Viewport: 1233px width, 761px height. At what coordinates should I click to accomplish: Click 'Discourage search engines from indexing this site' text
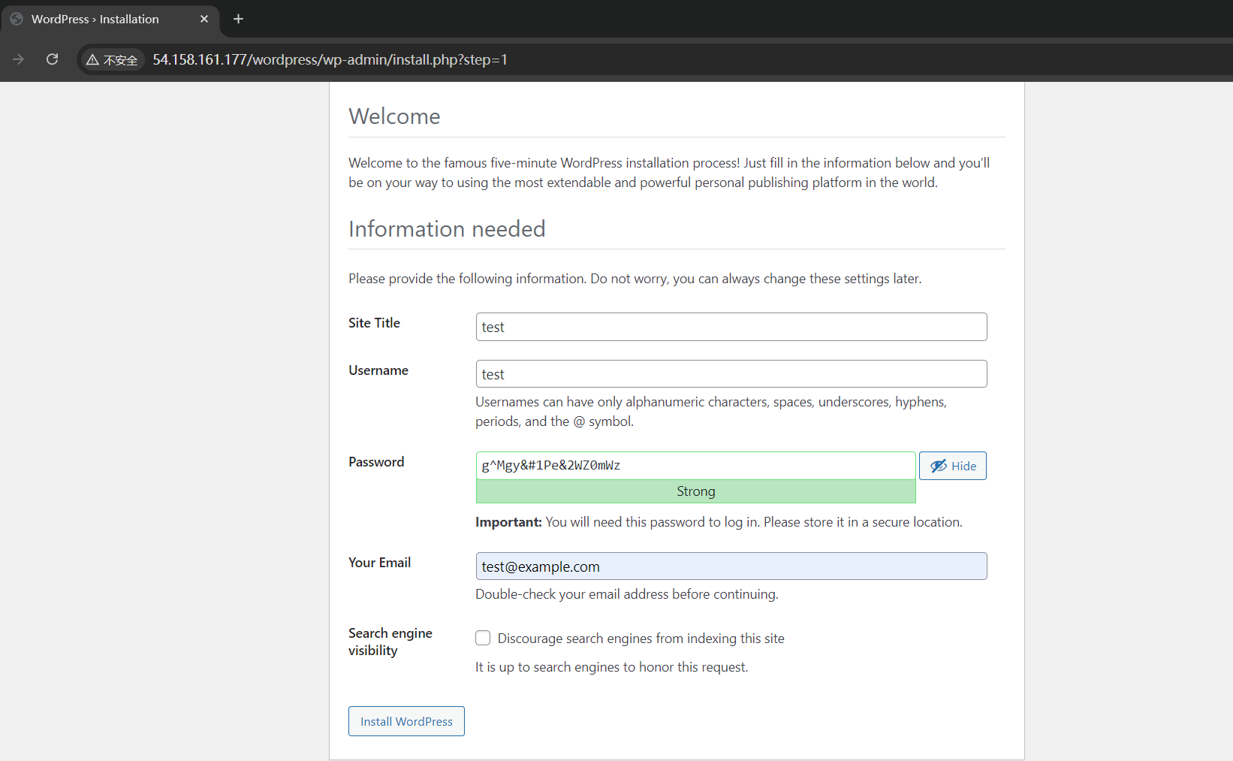tap(641, 639)
